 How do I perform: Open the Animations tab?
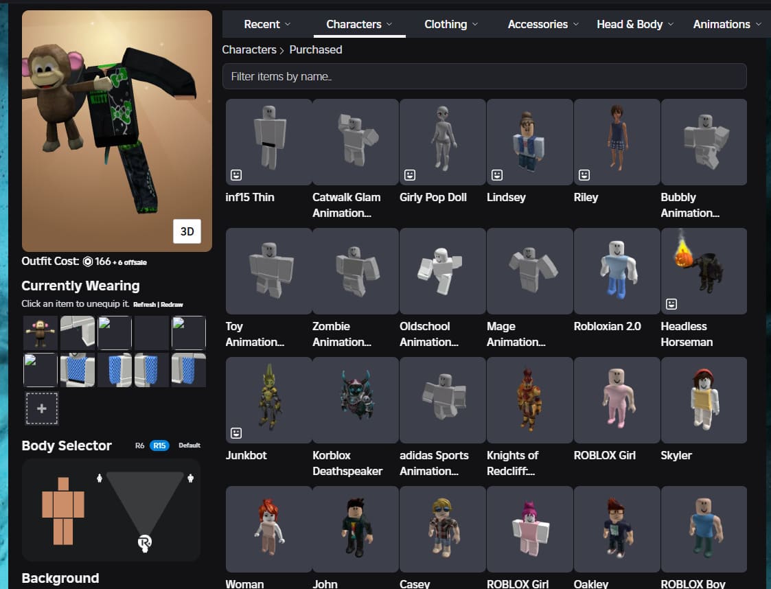pos(727,24)
